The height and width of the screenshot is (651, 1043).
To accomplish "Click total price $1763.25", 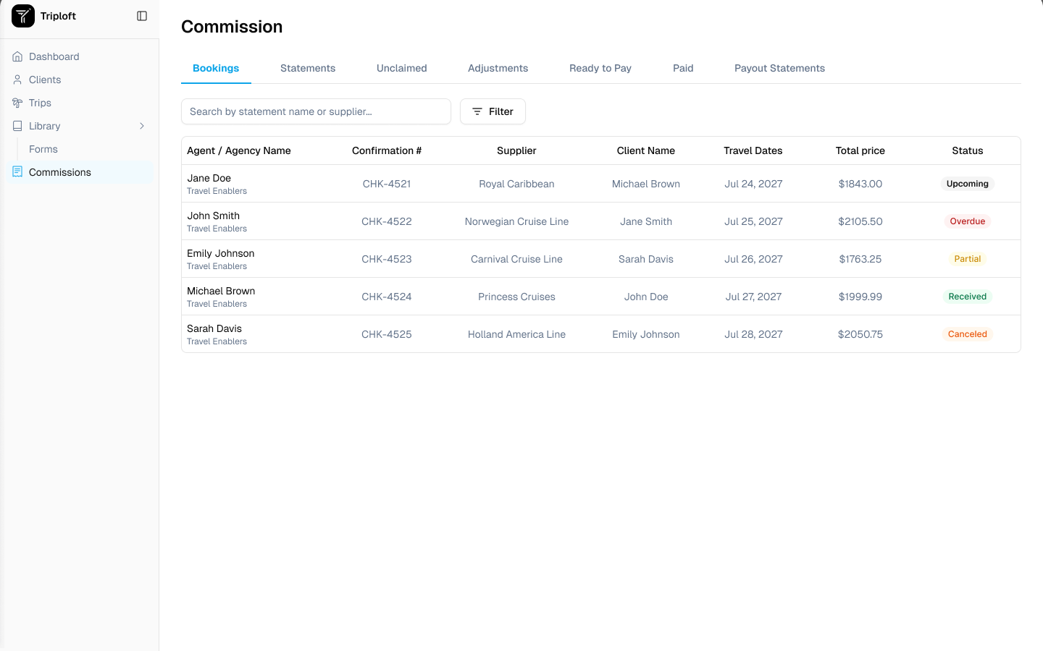I will [860, 259].
